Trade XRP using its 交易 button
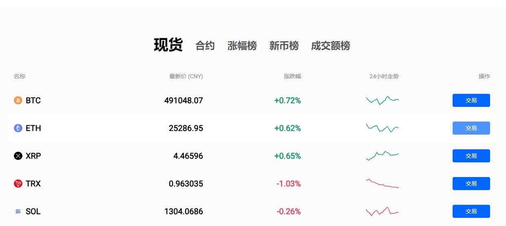 471,156
